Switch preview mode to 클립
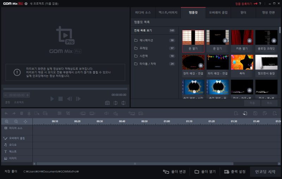 pyautogui.click(x=7, y=102)
